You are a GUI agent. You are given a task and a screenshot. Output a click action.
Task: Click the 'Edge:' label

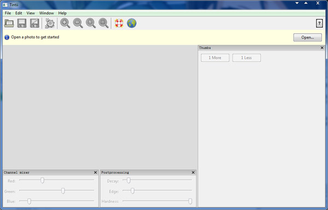click(x=114, y=191)
